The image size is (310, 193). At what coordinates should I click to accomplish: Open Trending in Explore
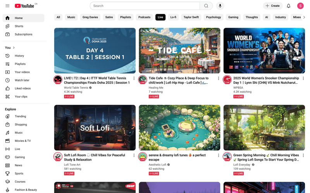point(24,117)
